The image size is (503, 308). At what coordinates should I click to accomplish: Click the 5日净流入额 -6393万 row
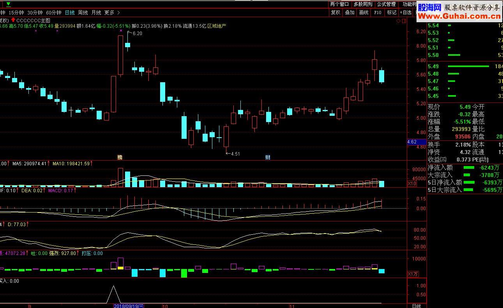(465, 182)
